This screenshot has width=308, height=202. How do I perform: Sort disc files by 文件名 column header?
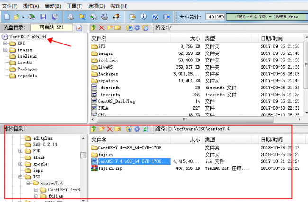130,38
